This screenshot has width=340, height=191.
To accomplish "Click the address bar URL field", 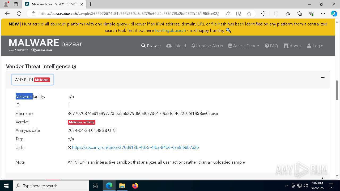I will (129, 14).
